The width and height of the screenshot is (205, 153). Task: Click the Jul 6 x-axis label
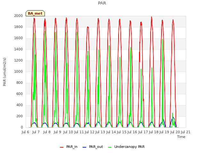(x=25, y=132)
